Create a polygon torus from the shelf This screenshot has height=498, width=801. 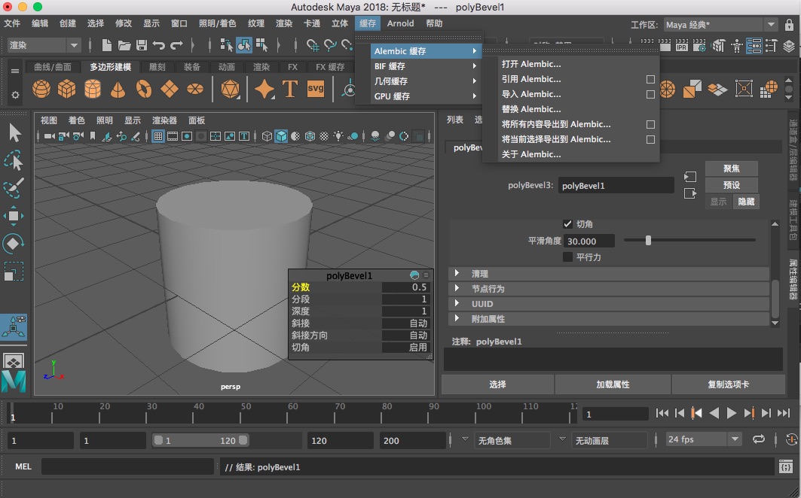142,89
